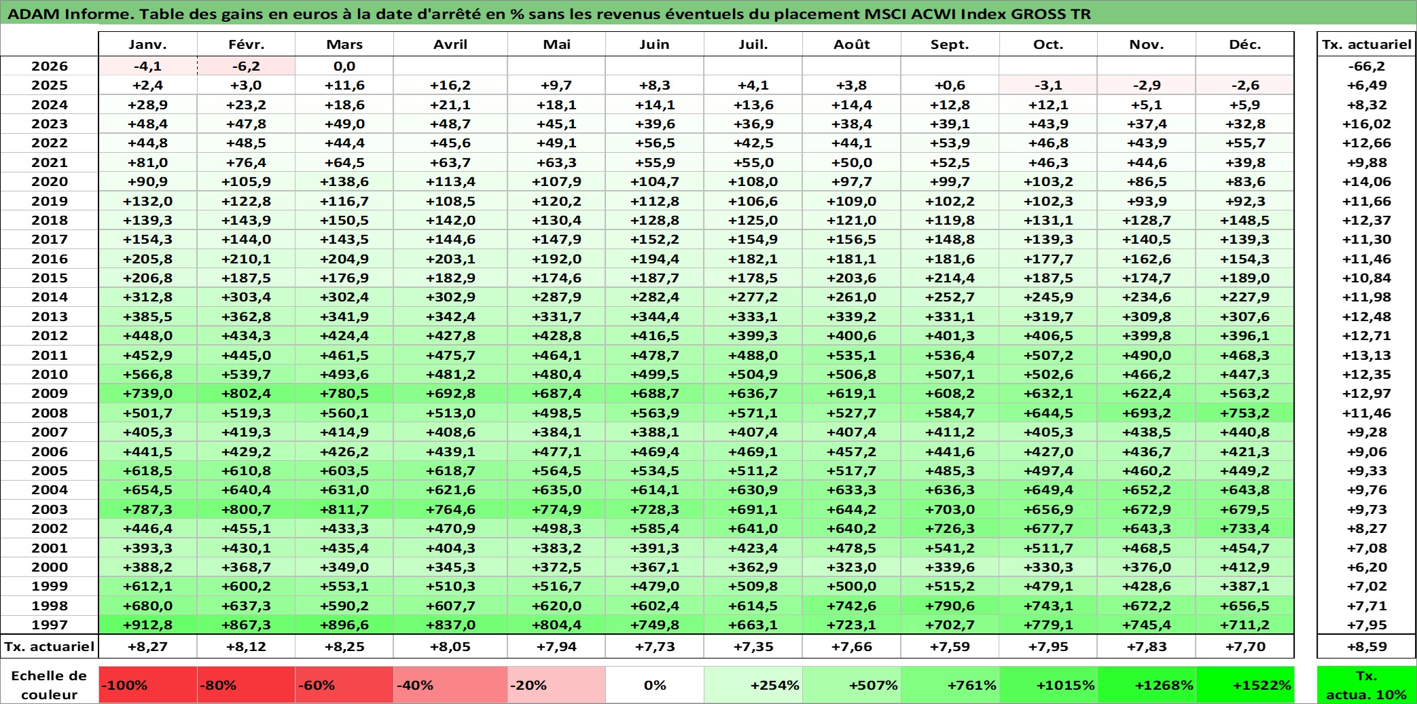Viewport: 1417px width, 704px height.
Task: Select the +7,35 July actuarial rate
Action: (753, 646)
